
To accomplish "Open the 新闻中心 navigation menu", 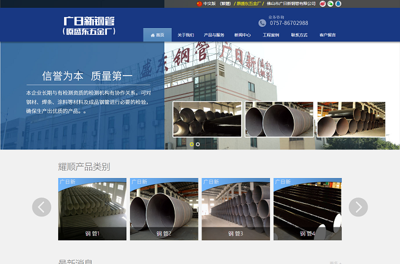I will click(242, 35).
